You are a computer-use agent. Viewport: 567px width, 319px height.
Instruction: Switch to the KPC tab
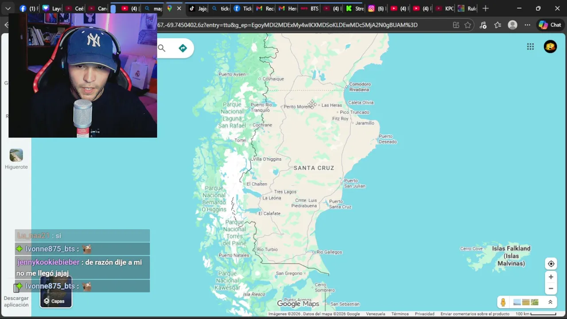(444, 8)
